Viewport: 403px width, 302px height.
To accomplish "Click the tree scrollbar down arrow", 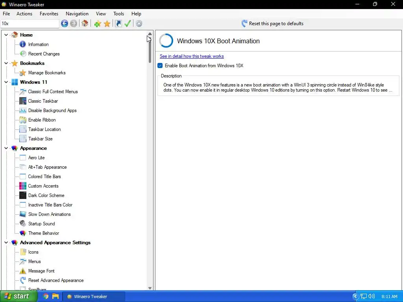I will pyautogui.click(x=150, y=288).
